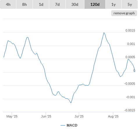Viewport: 138px width, 133px height.
Task: Switch to the 30d range tab
Action: tap(75, 4)
